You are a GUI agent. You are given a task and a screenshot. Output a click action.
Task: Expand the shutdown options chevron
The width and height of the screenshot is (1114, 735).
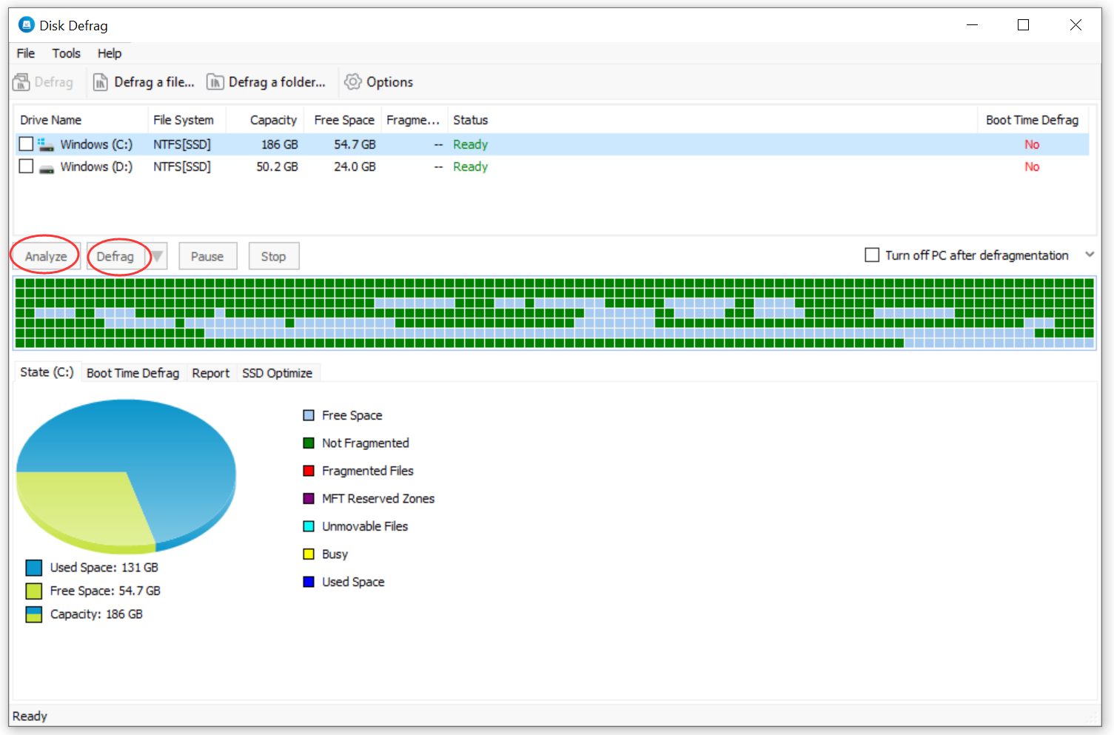pyautogui.click(x=1090, y=254)
